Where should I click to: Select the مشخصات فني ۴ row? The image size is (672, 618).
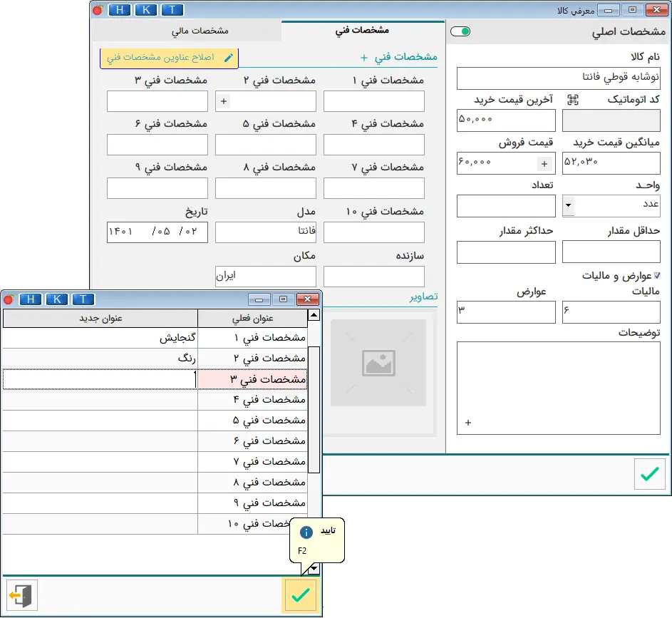[x=252, y=400]
